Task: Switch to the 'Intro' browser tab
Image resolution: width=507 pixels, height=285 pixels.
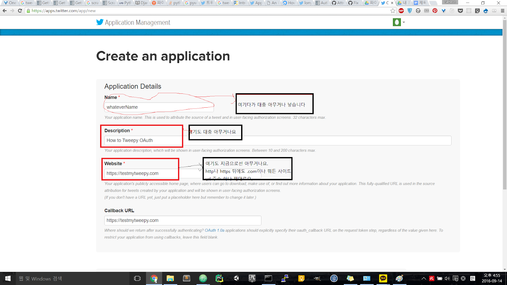Action: 240,3
